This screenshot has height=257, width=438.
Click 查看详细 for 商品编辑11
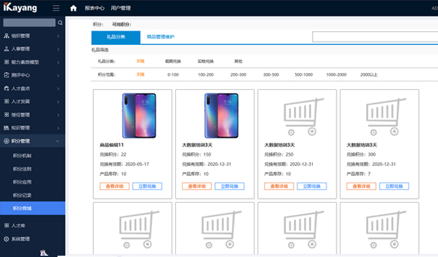coord(112,186)
